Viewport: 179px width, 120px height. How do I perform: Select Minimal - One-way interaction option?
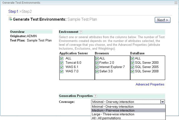128,107
